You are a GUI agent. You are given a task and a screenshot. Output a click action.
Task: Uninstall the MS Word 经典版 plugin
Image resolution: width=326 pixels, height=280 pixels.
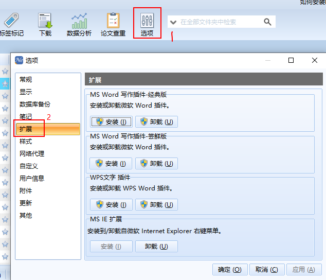(156, 122)
